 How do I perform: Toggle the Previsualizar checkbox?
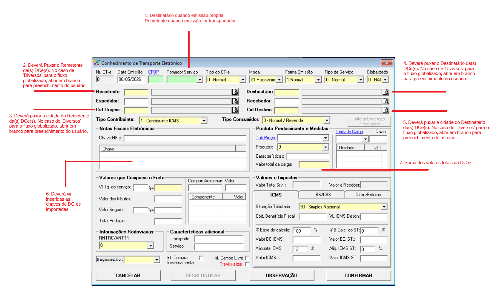pyautogui.click(x=247, y=264)
